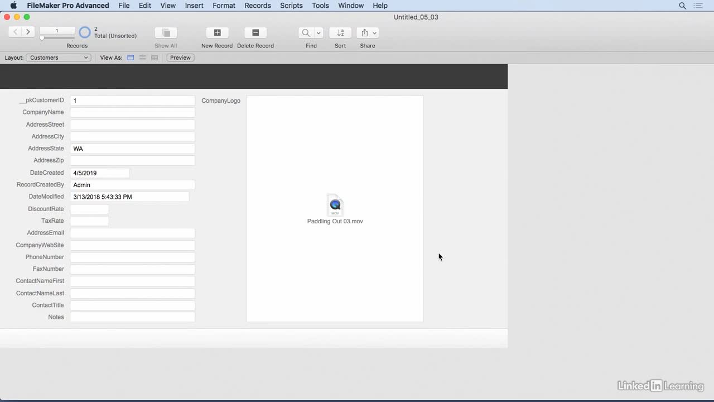This screenshot has height=402, width=714.
Task: Open the Help menu
Action: [x=380, y=6]
